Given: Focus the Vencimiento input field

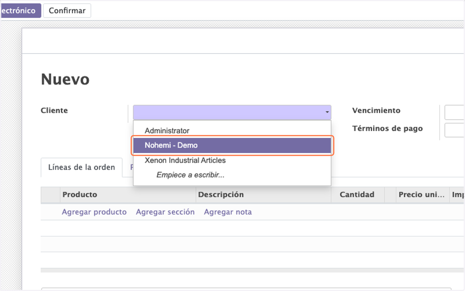Looking at the screenshot, I should click(x=455, y=112).
